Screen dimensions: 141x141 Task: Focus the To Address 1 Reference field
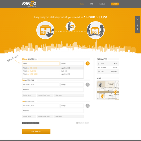point(53,90)
